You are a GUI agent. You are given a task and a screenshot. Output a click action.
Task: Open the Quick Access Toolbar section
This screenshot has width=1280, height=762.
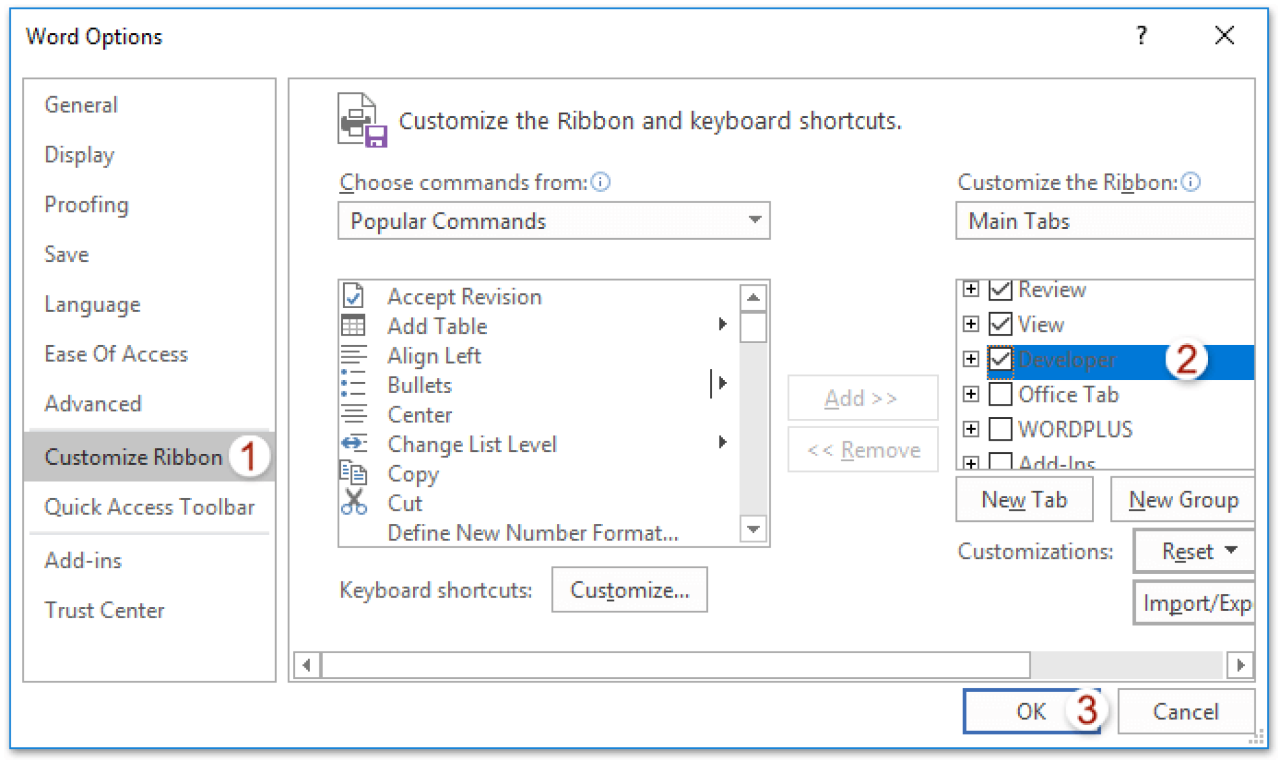(149, 507)
